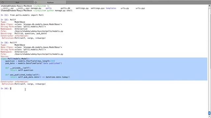Click the 'datetime.date.today()' return line
Viewport: 211px width, 118px height.
(x=40, y=77)
